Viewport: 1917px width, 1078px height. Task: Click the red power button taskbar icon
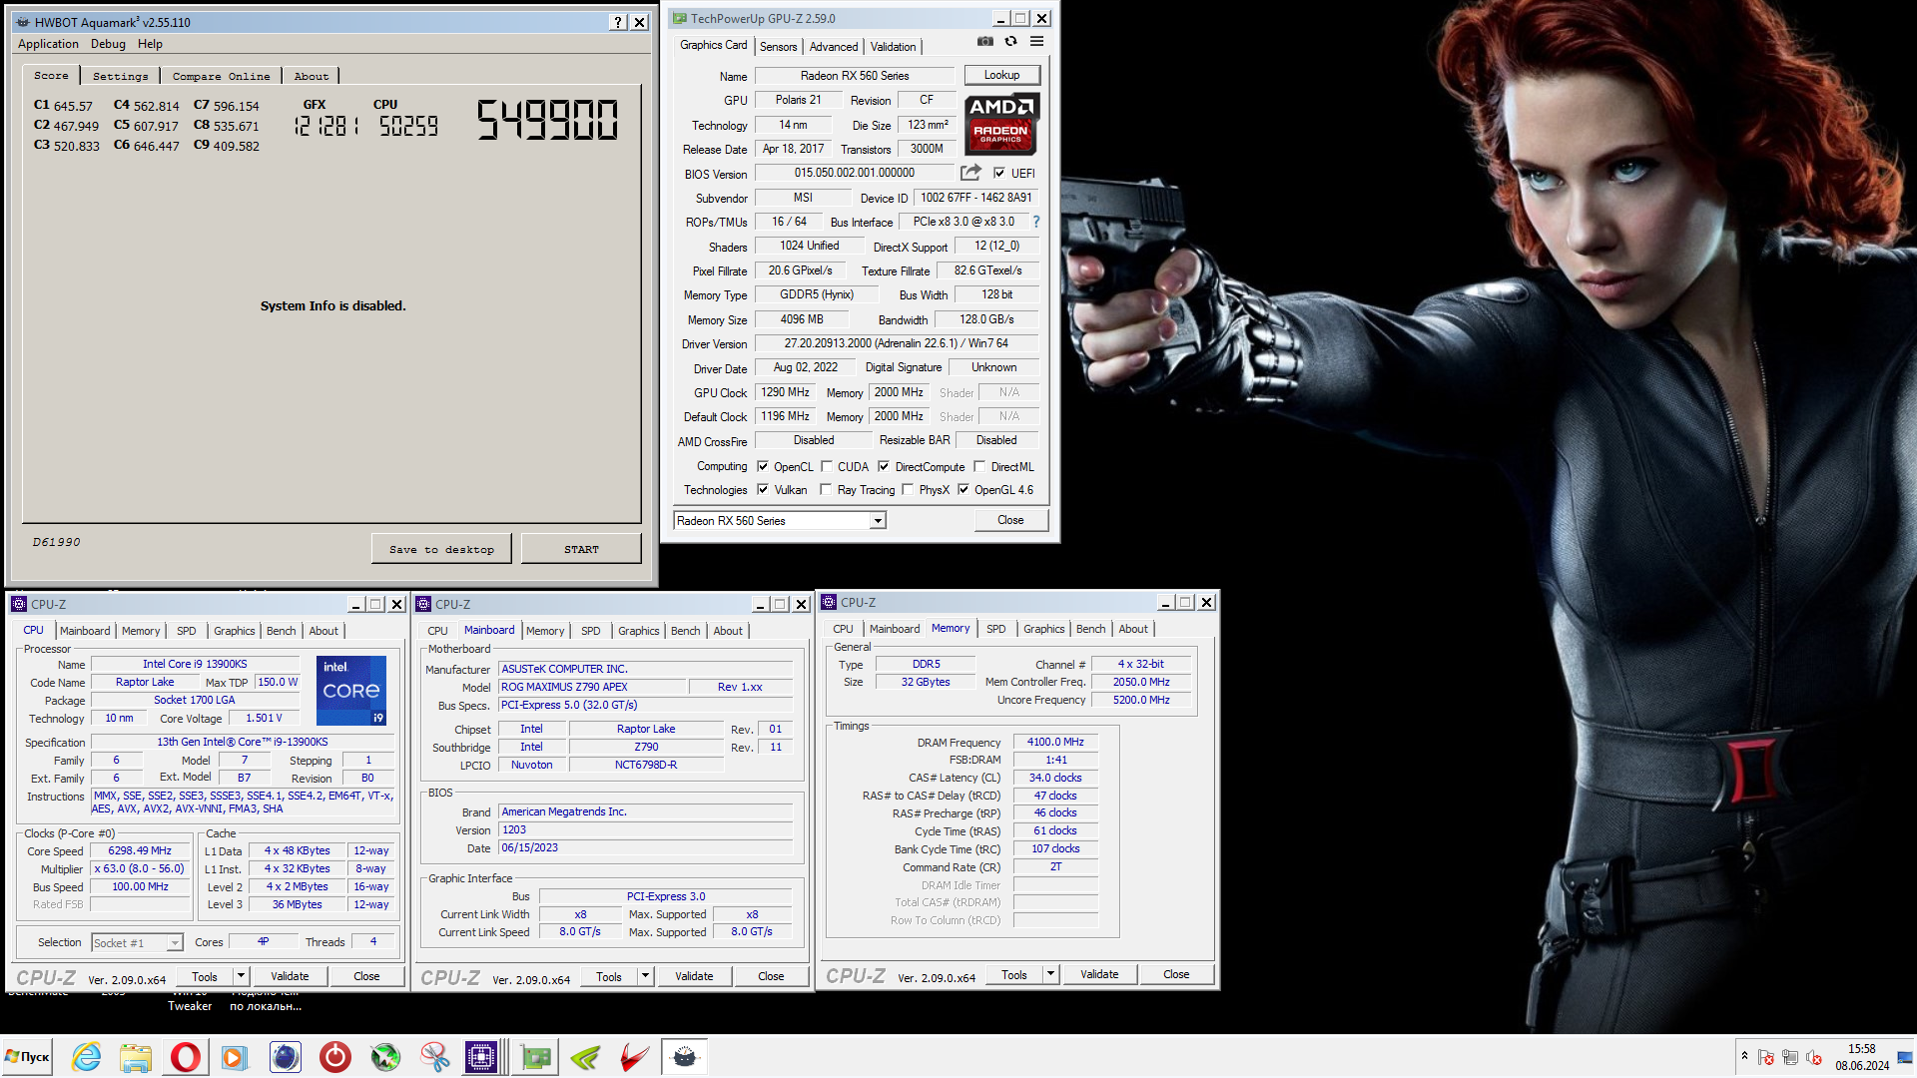click(334, 1057)
